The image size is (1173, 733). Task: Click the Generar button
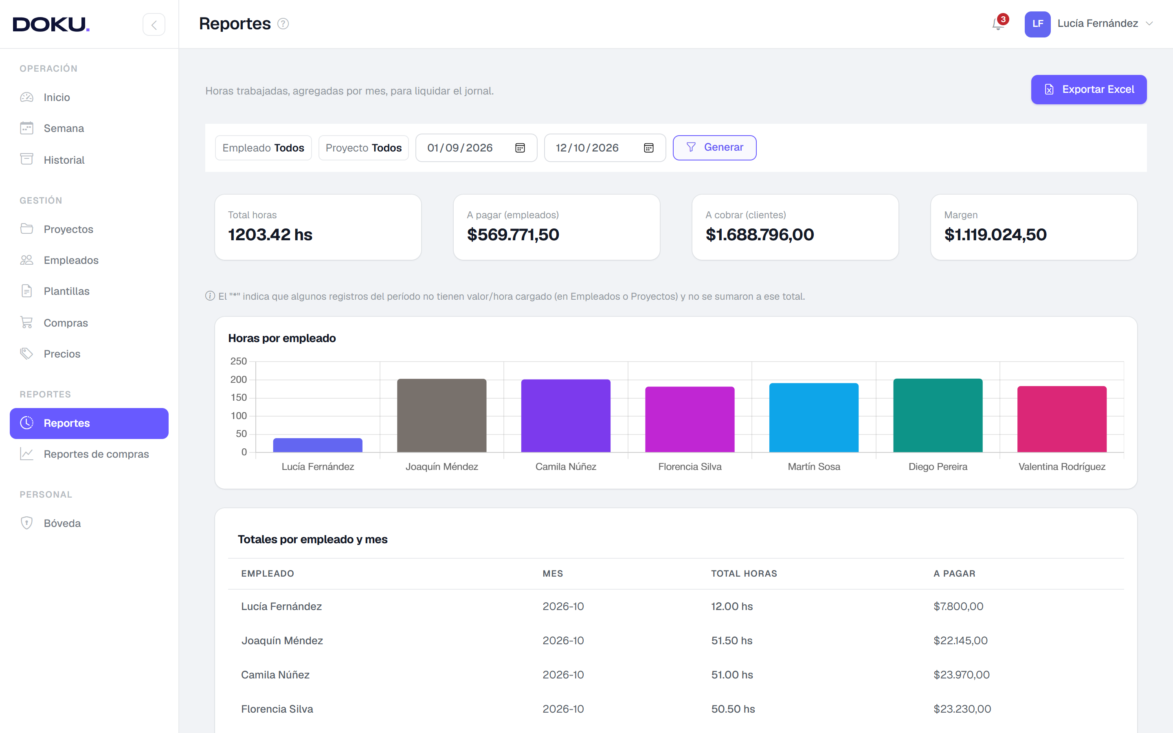tap(714, 147)
